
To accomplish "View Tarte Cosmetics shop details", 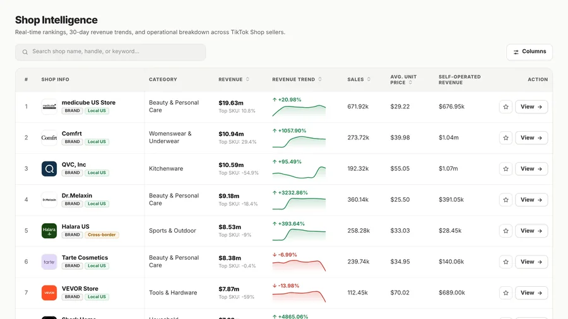I will point(531,262).
